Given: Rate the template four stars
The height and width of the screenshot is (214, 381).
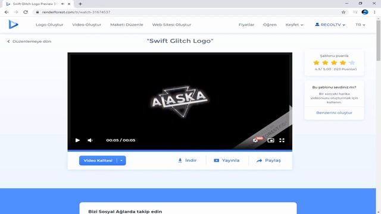Looking at the screenshot, I should click(343, 62).
